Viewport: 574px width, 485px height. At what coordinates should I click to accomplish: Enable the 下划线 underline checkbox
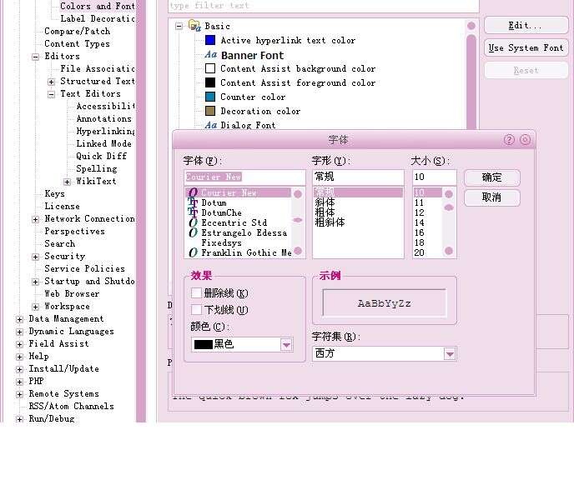(x=196, y=310)
